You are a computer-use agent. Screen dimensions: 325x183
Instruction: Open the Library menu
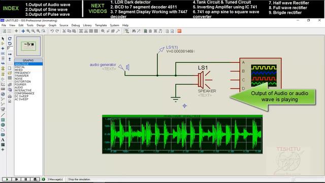[87, 25]
